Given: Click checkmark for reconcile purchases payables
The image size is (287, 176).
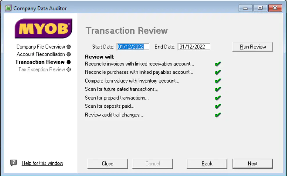Looking at the screenshot, I should point(218,72).
